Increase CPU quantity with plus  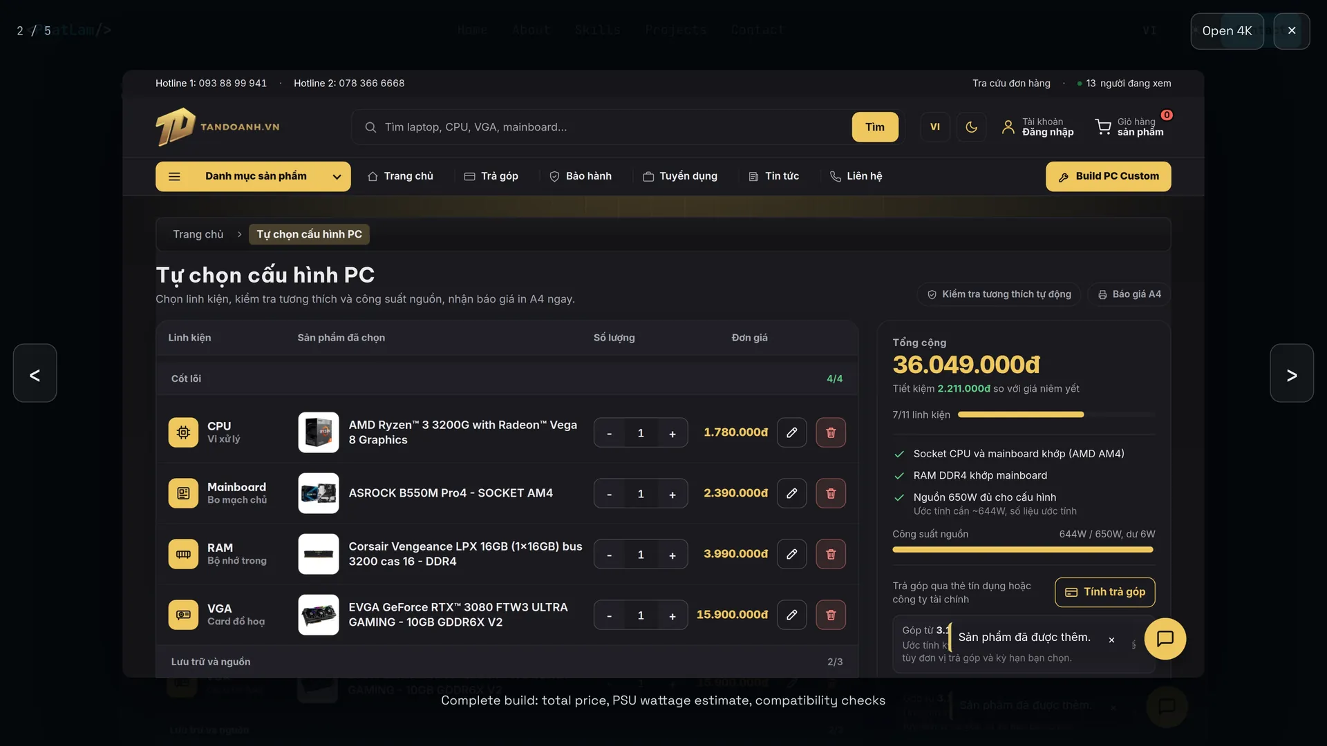pyautogui.click(x=672, y=434)
